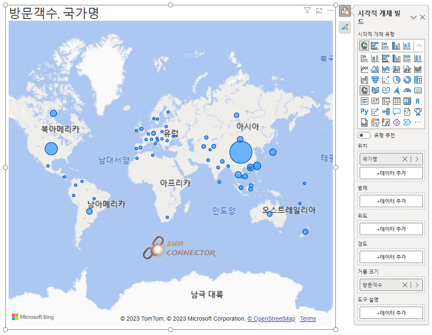
Task: Select the matrix visual
Action: click(x=407, y=101)
